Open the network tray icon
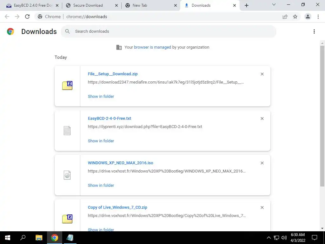 [276, 238]
